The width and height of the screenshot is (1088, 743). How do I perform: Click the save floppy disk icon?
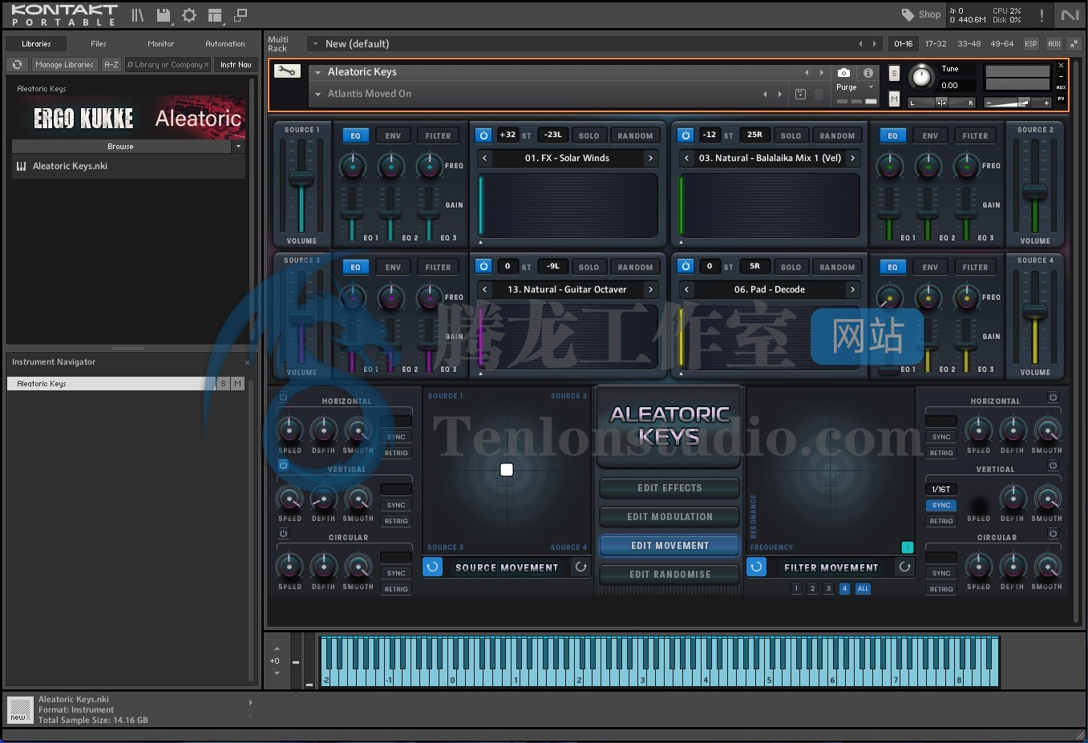pos(164,15)
